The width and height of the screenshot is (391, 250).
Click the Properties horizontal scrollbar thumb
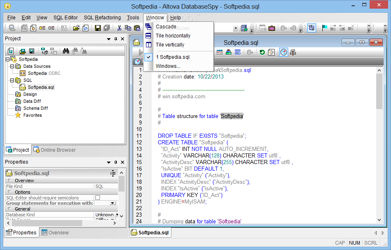46,223
